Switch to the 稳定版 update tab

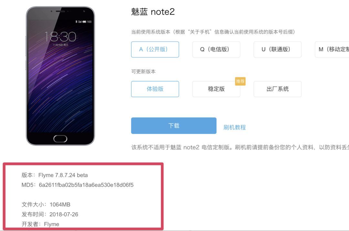pyautogui.click(x=216, y=89)
